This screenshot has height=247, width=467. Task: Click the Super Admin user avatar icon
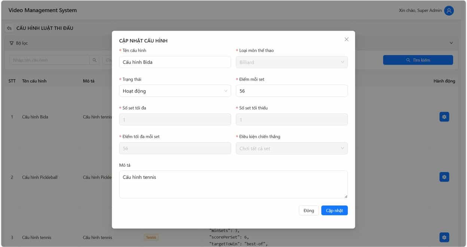pos(449,10)
